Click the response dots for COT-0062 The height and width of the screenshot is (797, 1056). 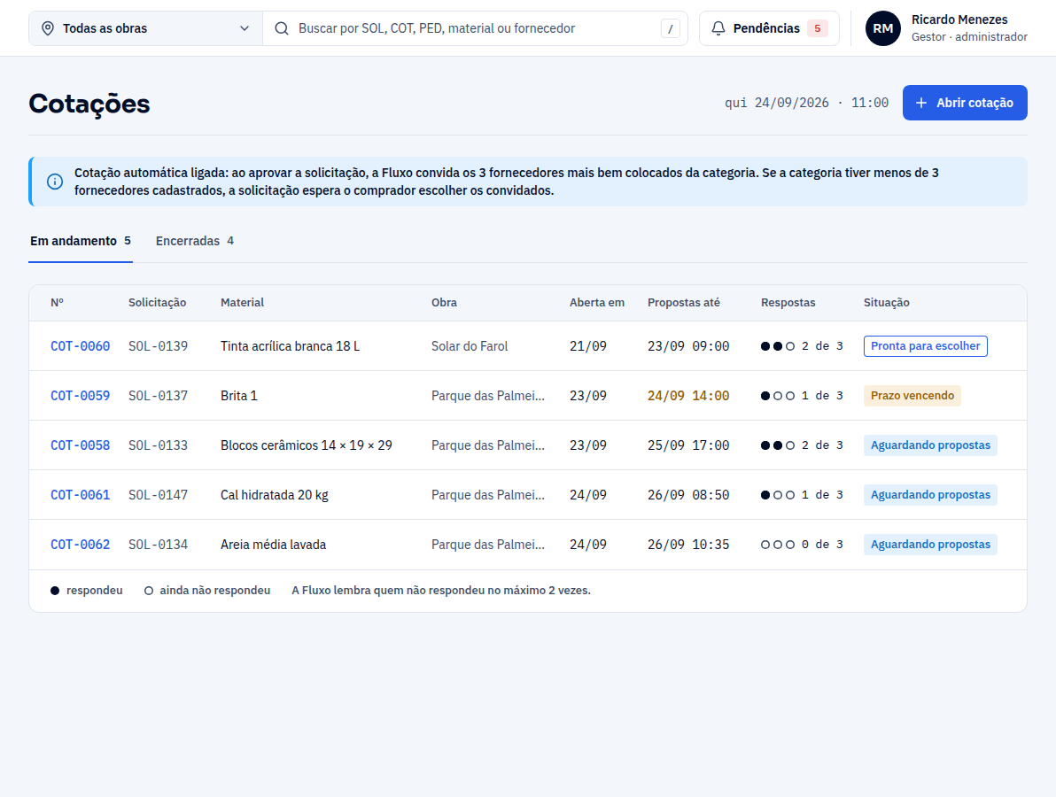click(777, 545)
